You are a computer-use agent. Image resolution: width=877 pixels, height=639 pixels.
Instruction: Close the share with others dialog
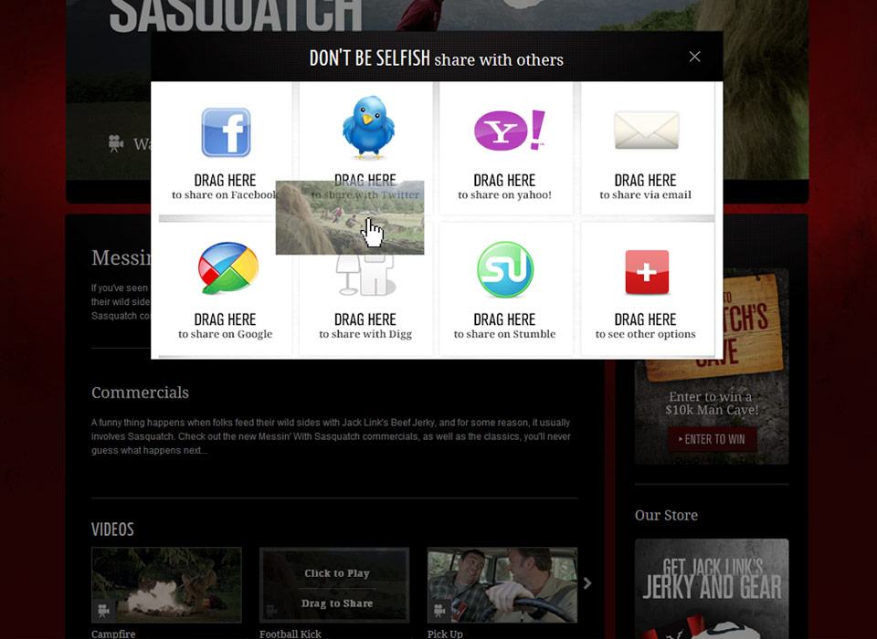[x=694, y=57]
